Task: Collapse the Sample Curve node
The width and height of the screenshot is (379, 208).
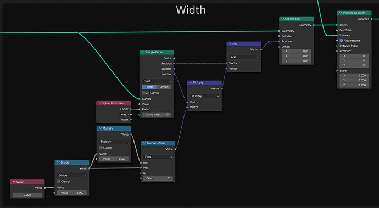Action: [143, 52]
